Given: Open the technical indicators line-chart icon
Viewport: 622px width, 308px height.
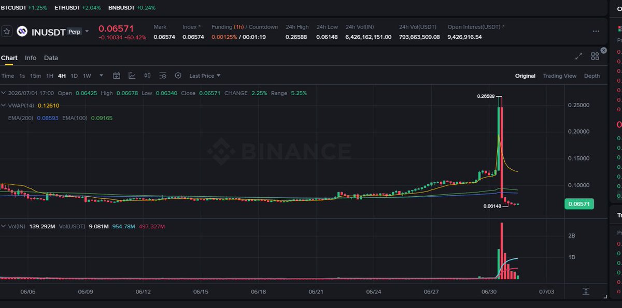Looking at the screenshot, I should click(132, 76).
